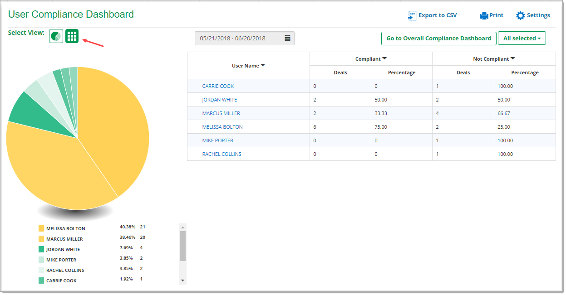
Task: Click the Settings text label
Action: (x=538, y=15)
